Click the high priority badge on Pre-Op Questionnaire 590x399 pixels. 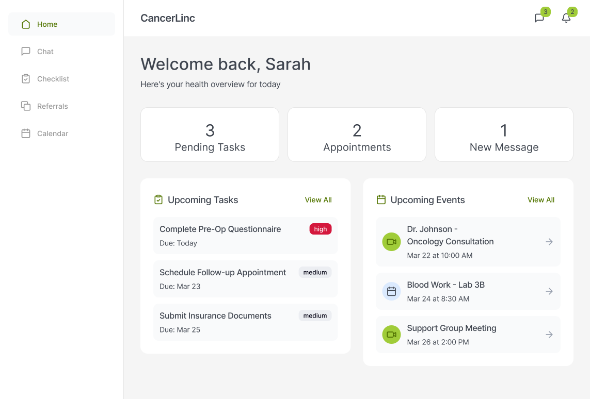point(320,228)
